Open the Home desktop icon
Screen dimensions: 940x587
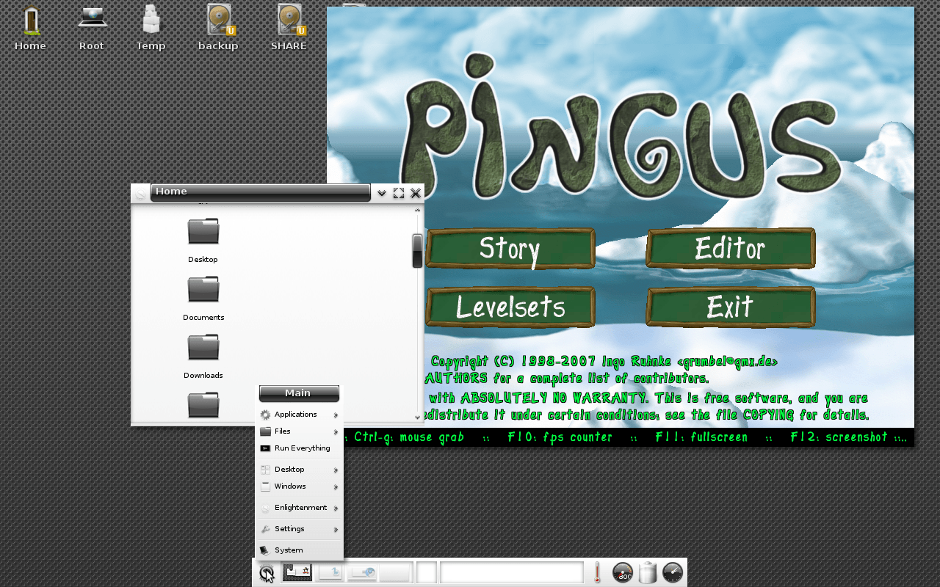(30, 28)
